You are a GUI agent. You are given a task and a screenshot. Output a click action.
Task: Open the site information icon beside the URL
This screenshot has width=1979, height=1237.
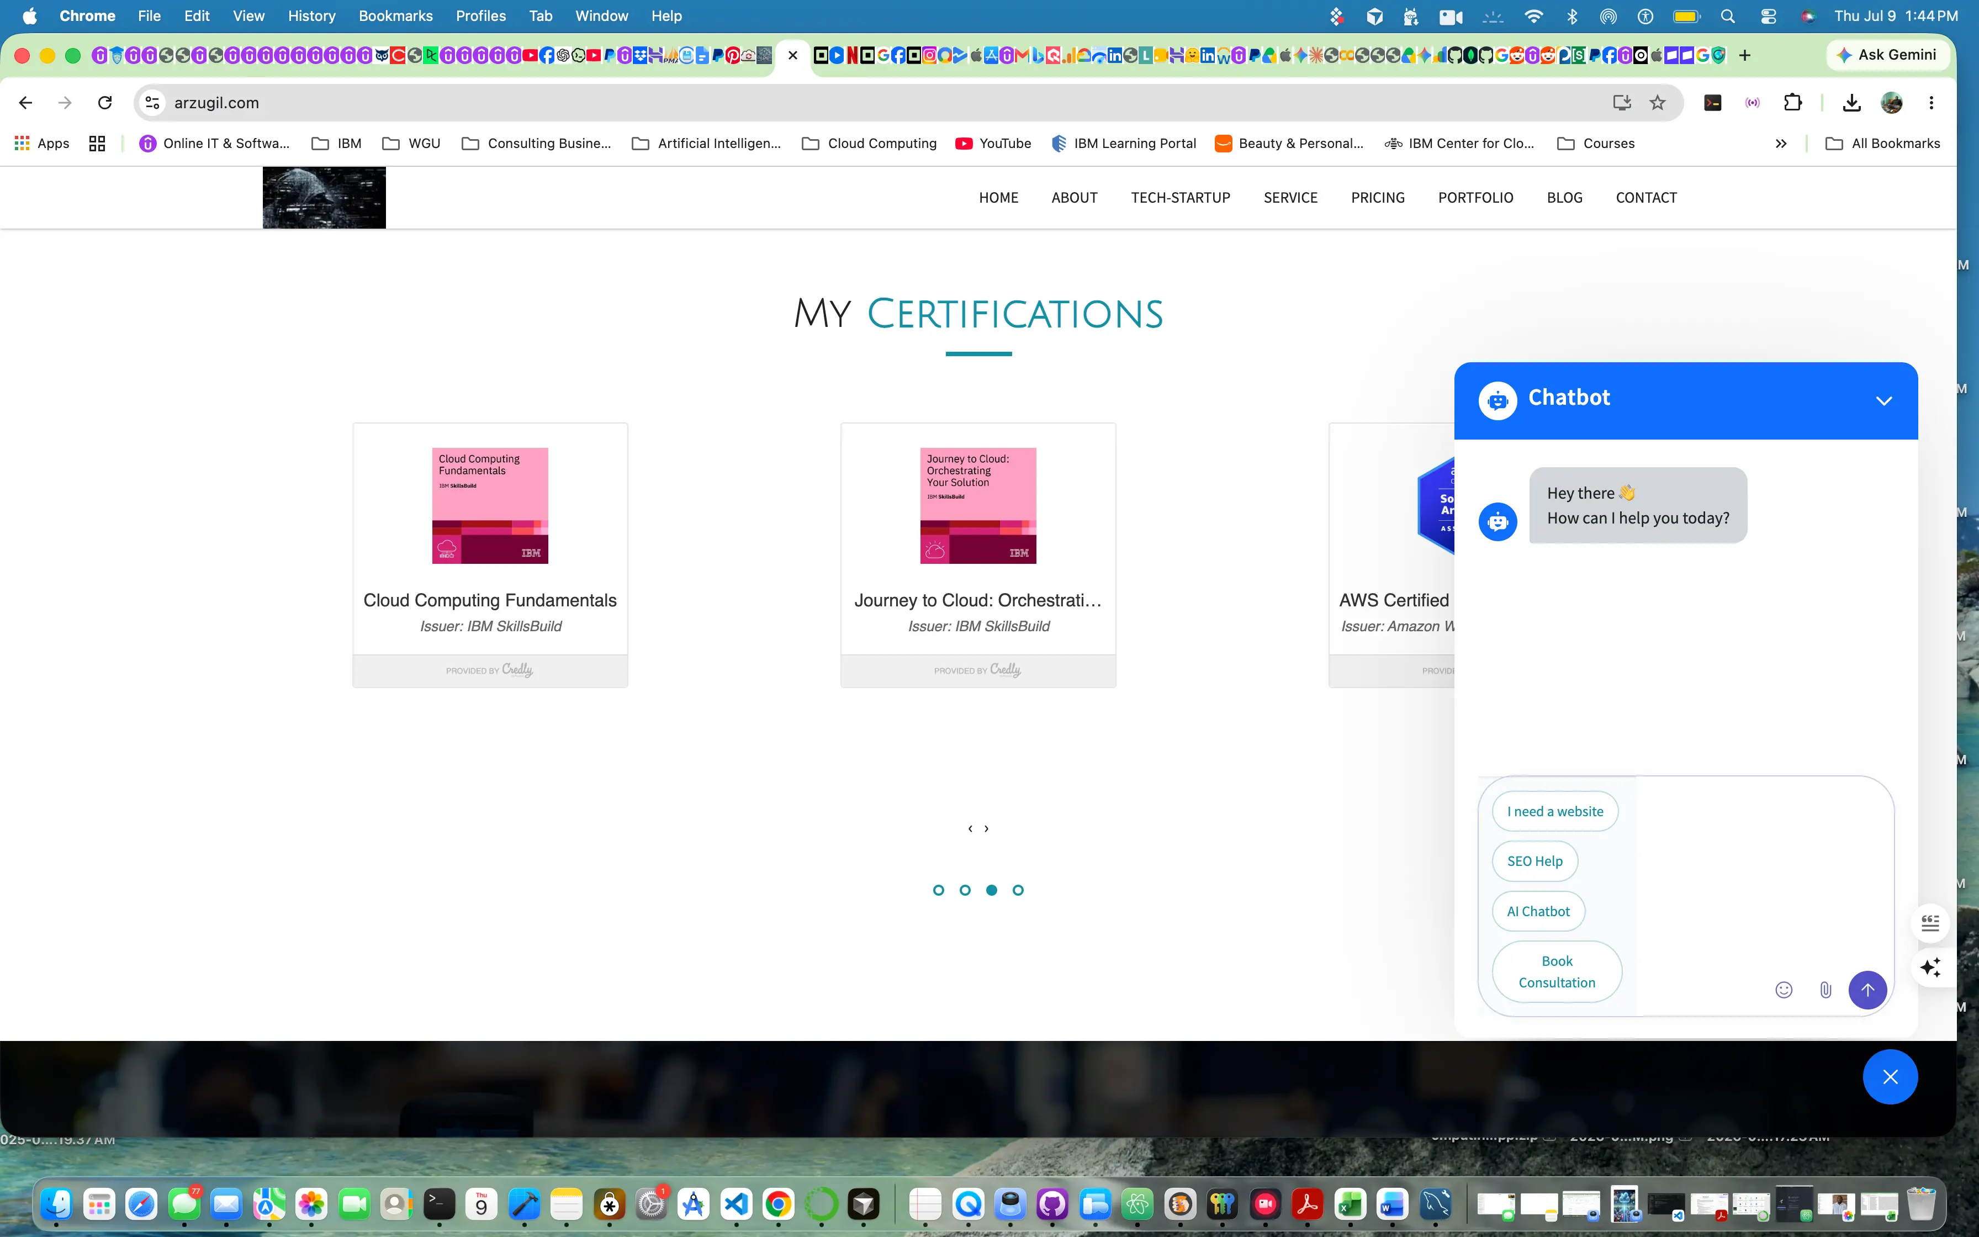coord(152,102)
